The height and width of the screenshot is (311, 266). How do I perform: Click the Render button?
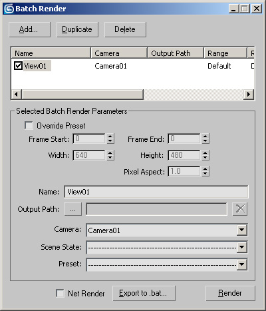click(x=230, y=293)
